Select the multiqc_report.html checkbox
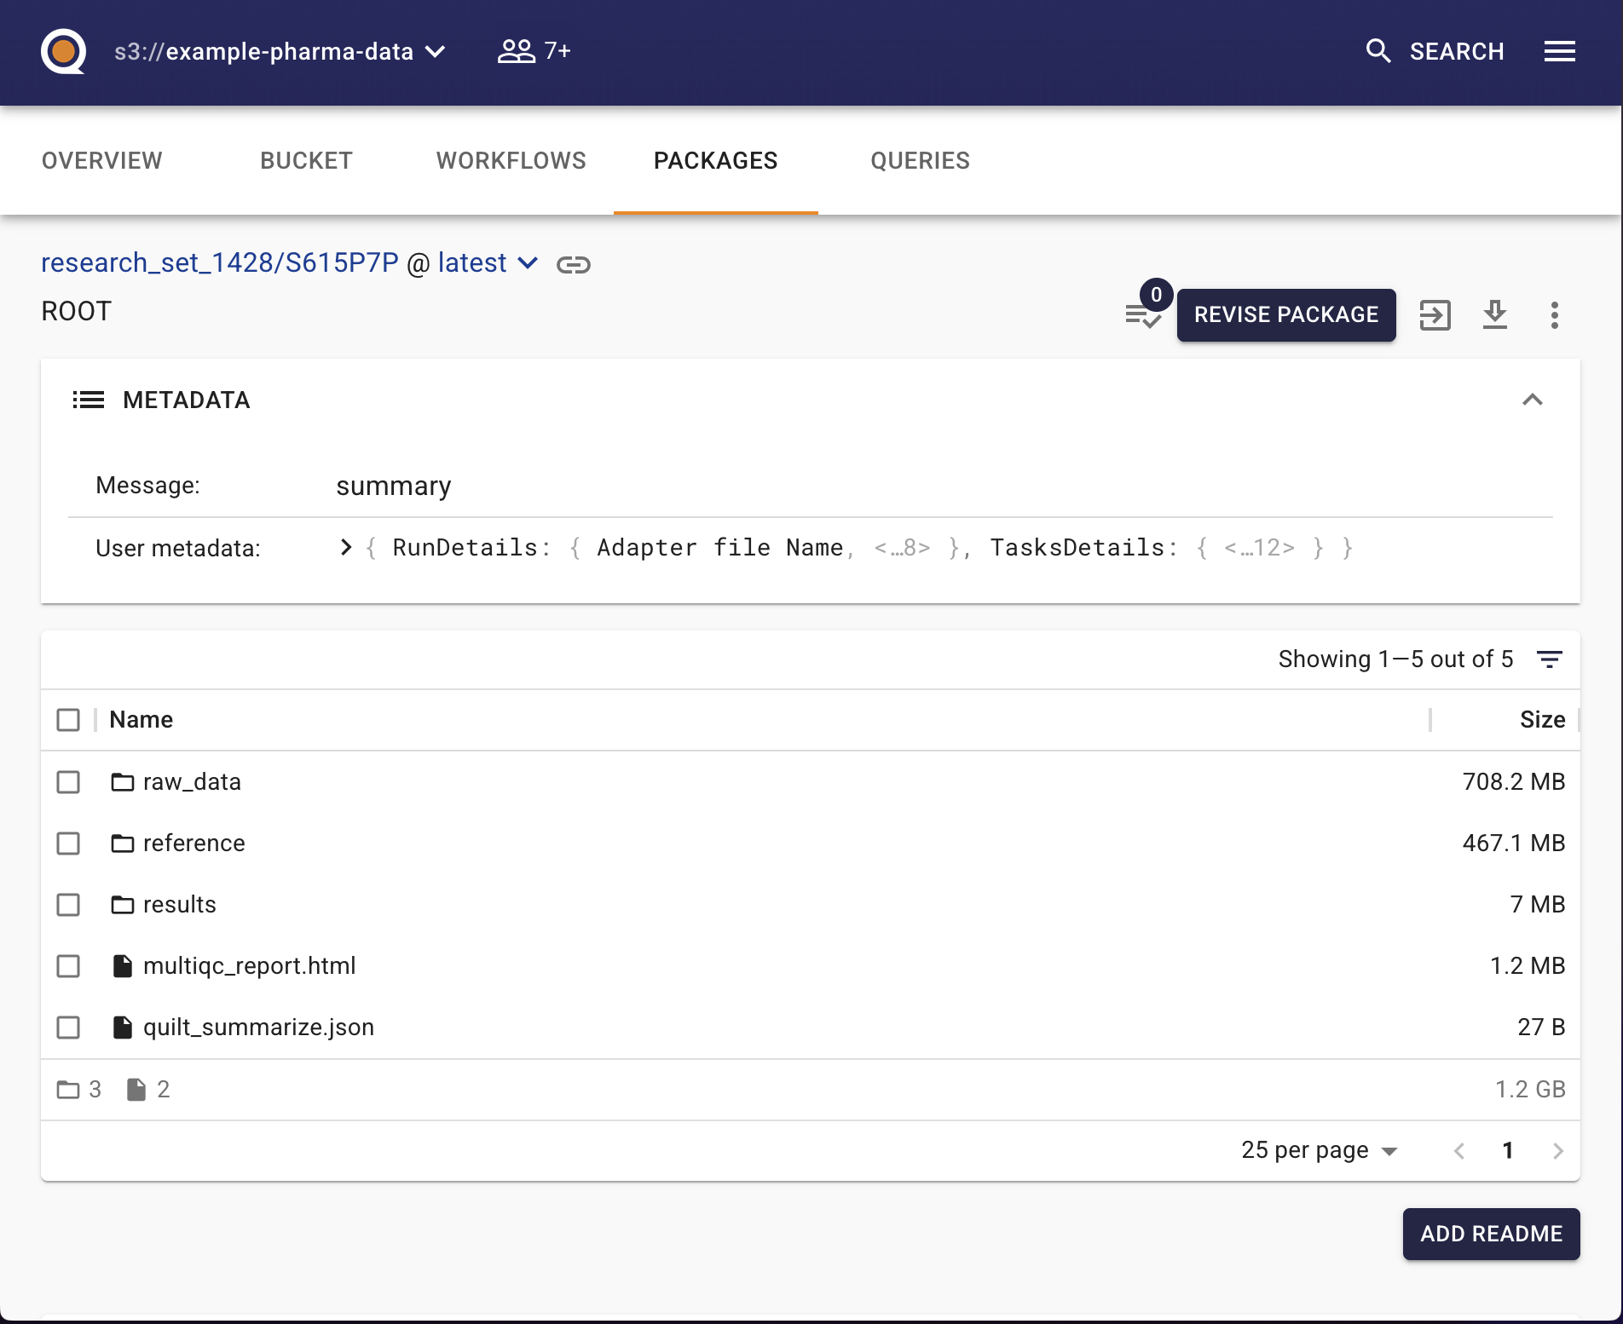Screen dimensions: 1623x1324 tap(68, 966)
